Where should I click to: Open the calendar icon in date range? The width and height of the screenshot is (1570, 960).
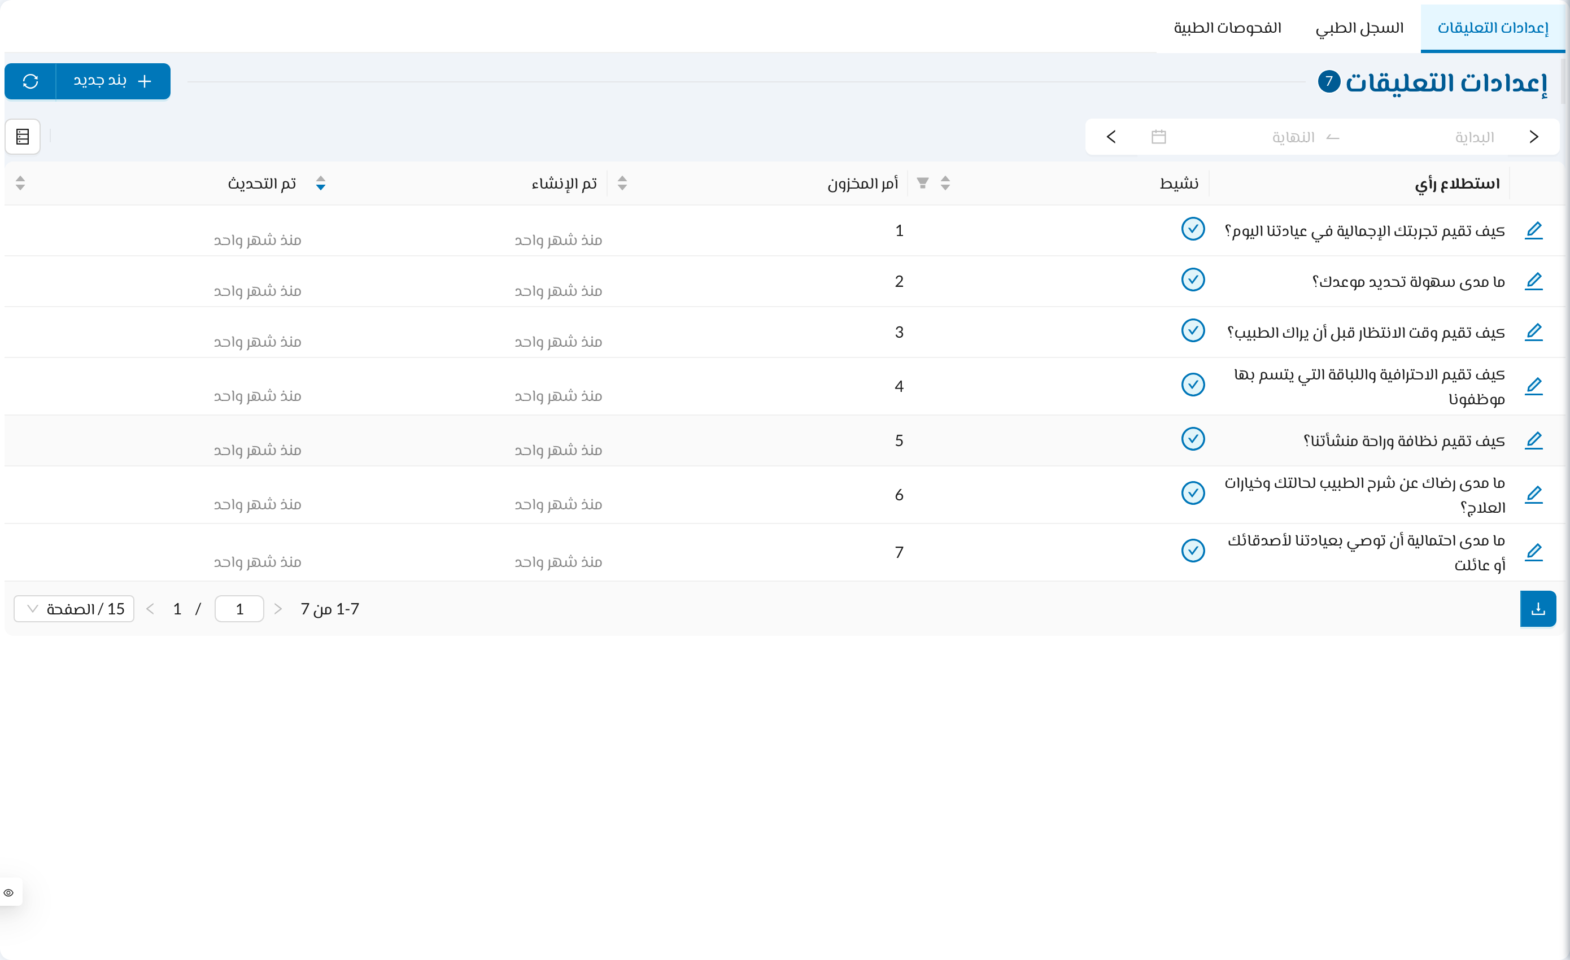[1158, 137]
